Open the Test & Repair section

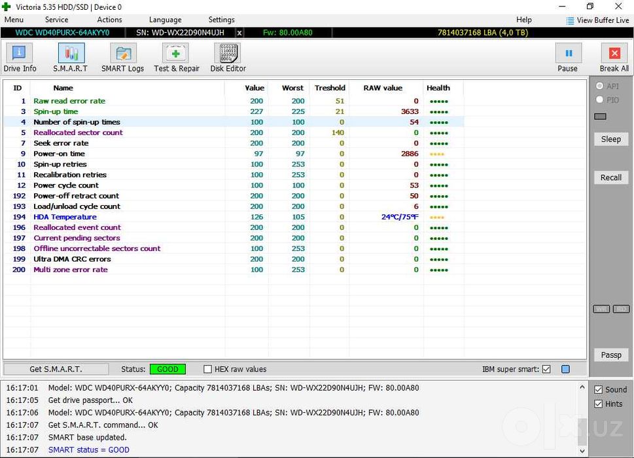tap(176, 58)
